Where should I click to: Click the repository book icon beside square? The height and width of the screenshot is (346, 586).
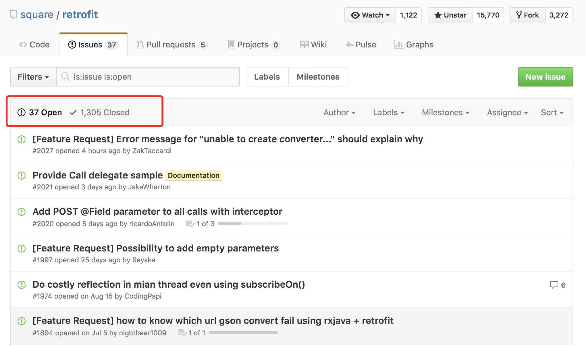pos(13,14)
